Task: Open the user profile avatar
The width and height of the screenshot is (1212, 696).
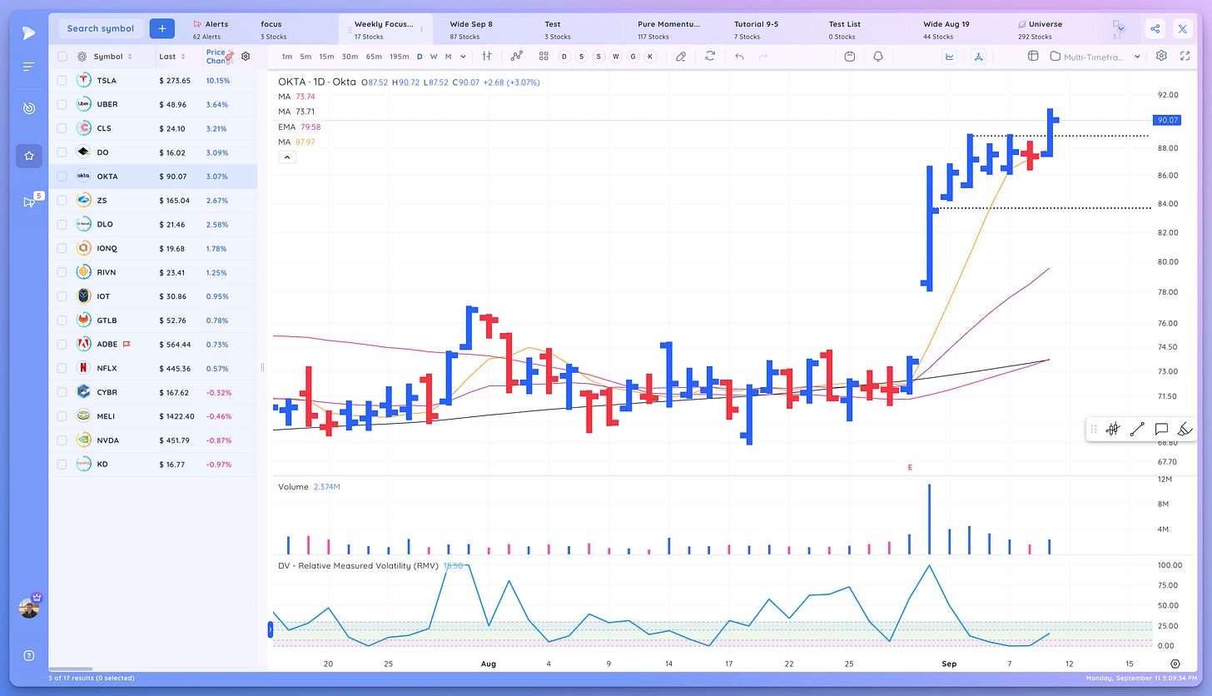Action: pyautogui.click(x=29, y=608)
